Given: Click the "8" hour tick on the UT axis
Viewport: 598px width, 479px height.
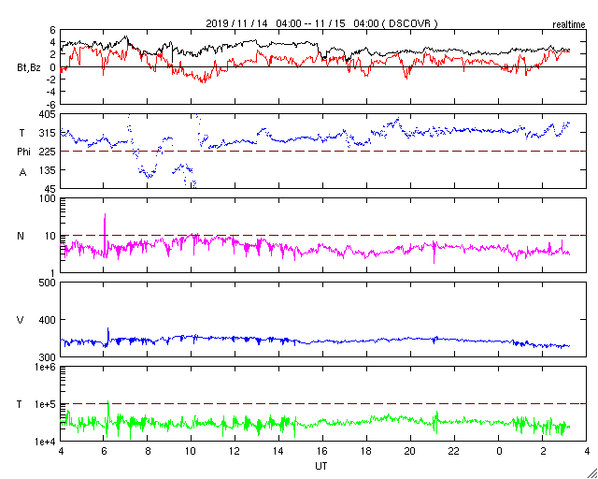Looking at the screenshot, I should (148, 453).
